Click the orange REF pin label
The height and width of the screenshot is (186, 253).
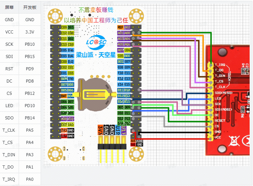(121, 28)
